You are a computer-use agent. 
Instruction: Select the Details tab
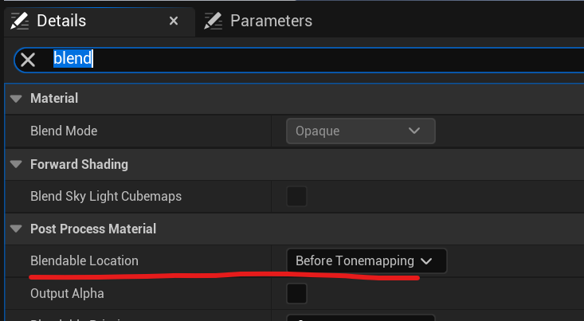click(x=61, y=21)
